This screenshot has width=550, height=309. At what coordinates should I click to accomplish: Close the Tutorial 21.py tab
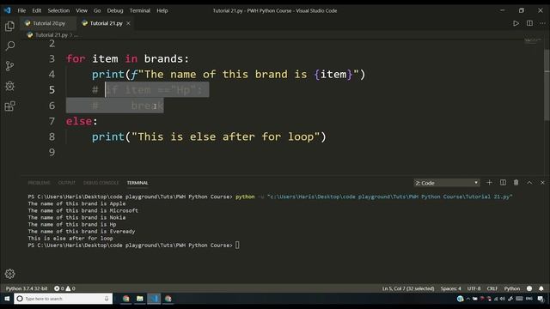coord(128,23)
